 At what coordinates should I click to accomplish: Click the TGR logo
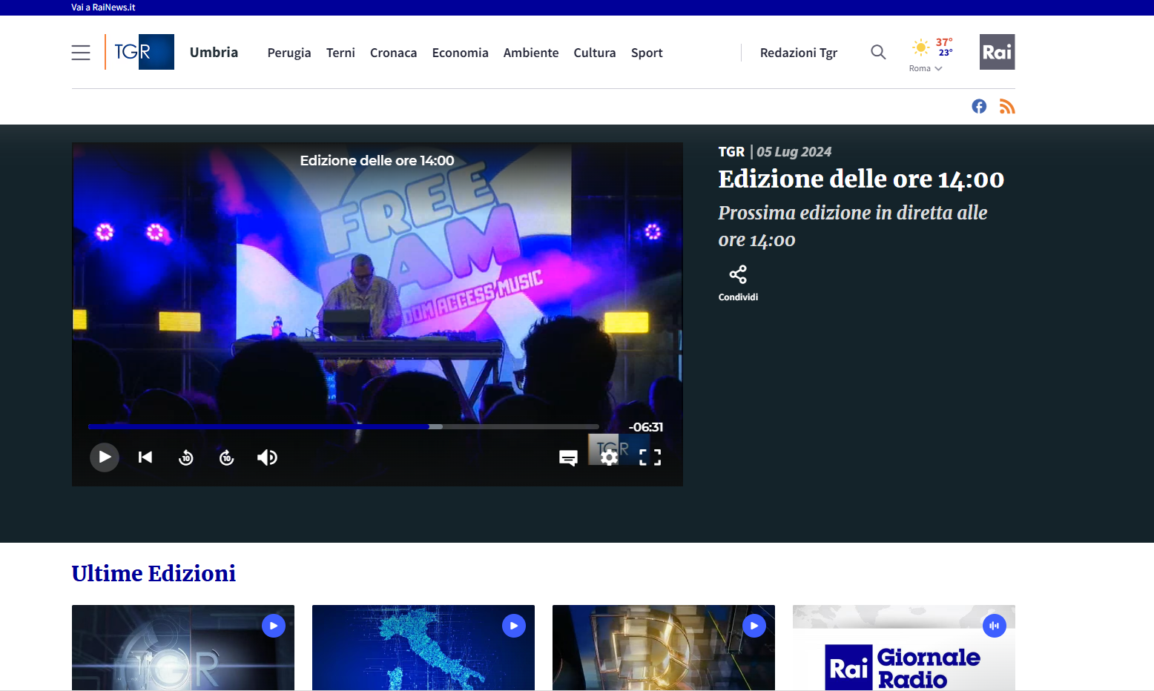pyautogui.click(x=140, y=52)
